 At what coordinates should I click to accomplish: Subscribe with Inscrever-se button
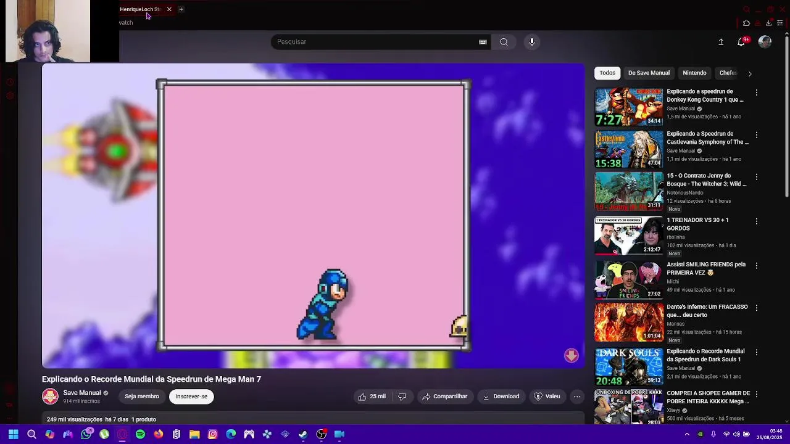191,397
